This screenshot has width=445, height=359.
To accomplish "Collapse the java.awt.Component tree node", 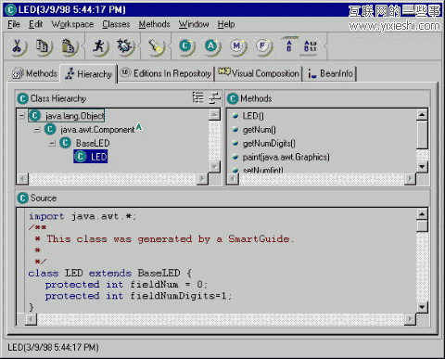I will coord(37,130).
